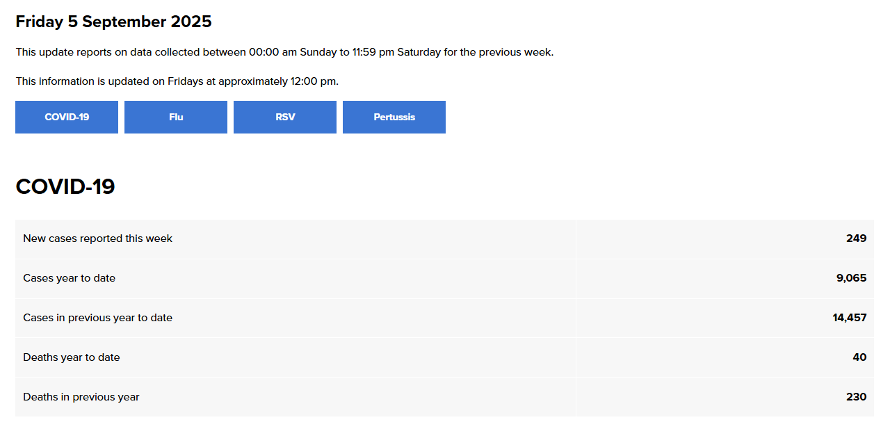The height and width of the screenshot is (429, 890).
Task: Go to the Pertussis button
Action: tap(394, 117)
